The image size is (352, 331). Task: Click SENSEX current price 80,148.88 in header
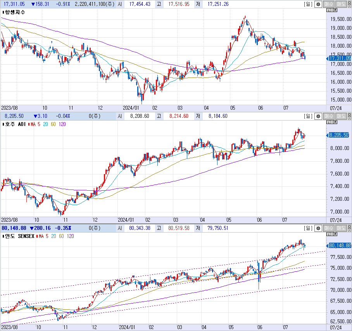pyautogui.click(x=14, y=228)
